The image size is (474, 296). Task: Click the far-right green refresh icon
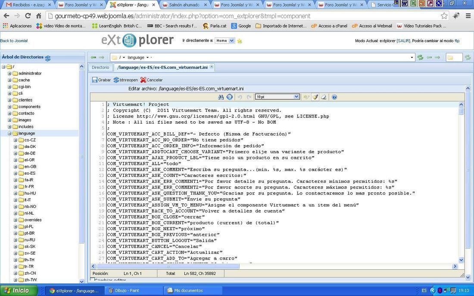(468, 57)
